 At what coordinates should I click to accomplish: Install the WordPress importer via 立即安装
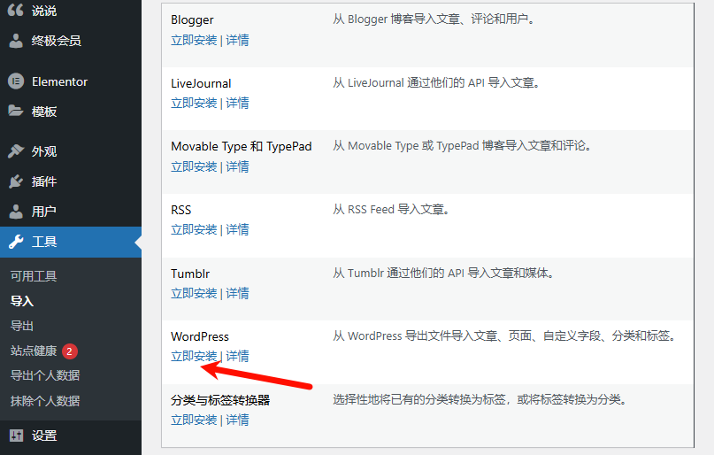pyautogui.click(x=194, y=356)
